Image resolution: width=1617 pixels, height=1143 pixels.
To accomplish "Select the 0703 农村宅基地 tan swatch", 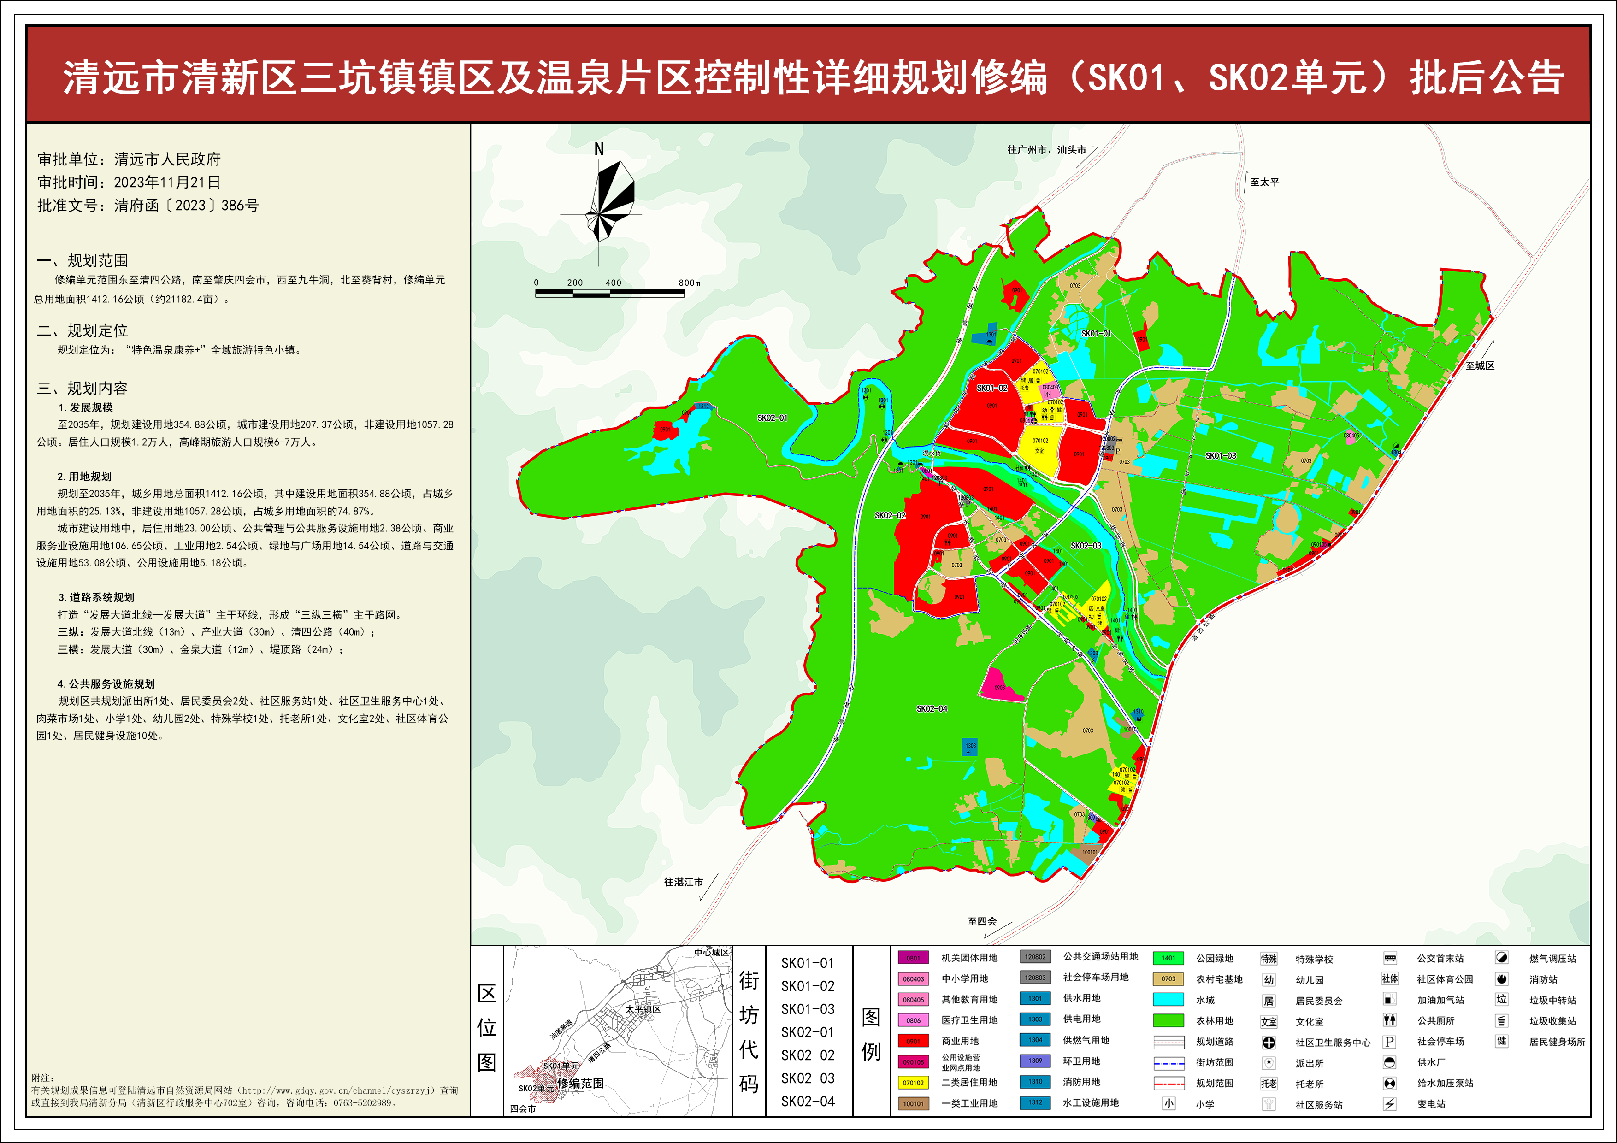I will 1169,979.
